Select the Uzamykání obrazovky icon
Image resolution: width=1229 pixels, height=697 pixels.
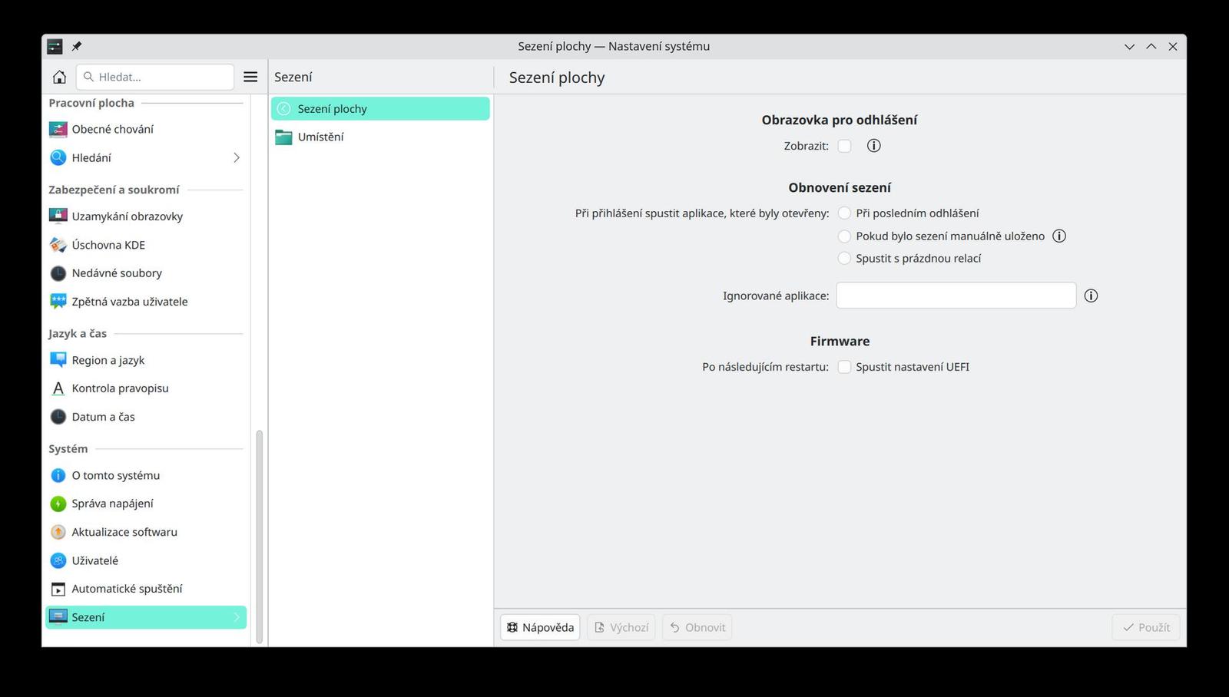[x=58, y=216]
